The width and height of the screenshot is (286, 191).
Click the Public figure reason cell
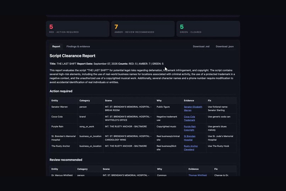[x=168, y=108]
